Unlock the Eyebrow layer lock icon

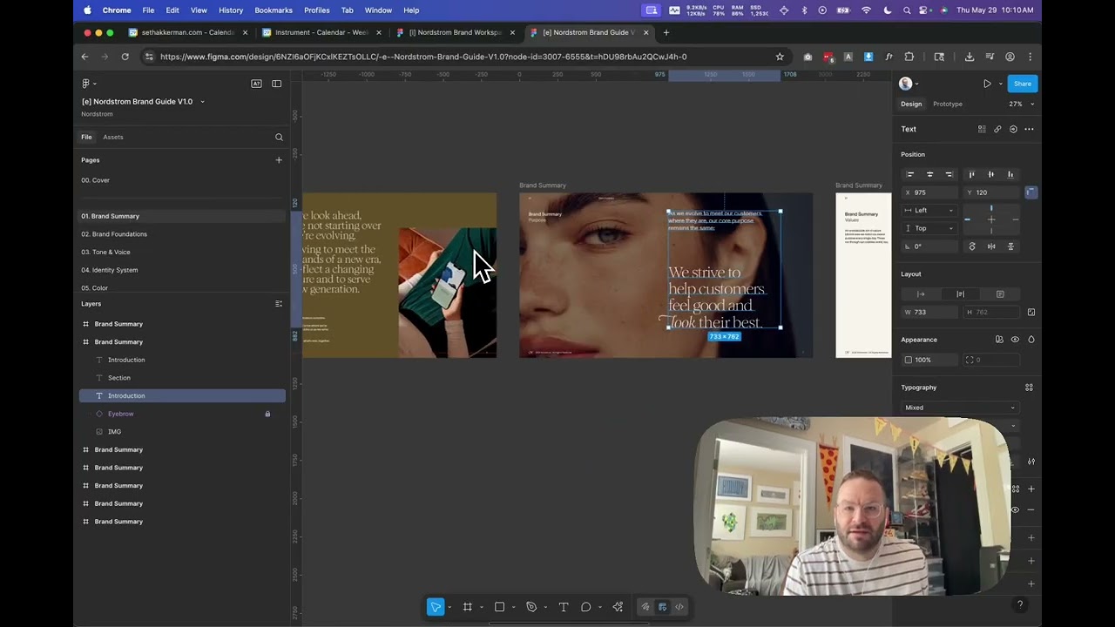(x=267, y=414)
